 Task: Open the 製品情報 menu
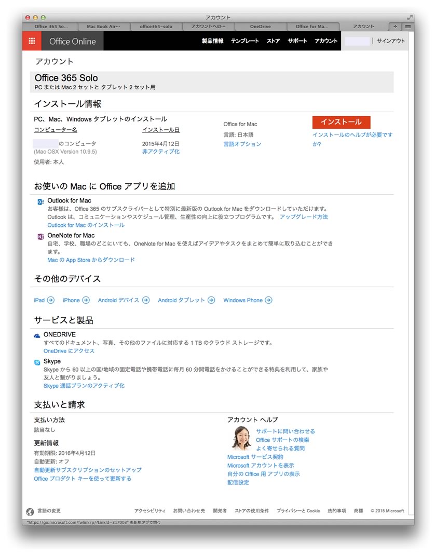(213, 41)
